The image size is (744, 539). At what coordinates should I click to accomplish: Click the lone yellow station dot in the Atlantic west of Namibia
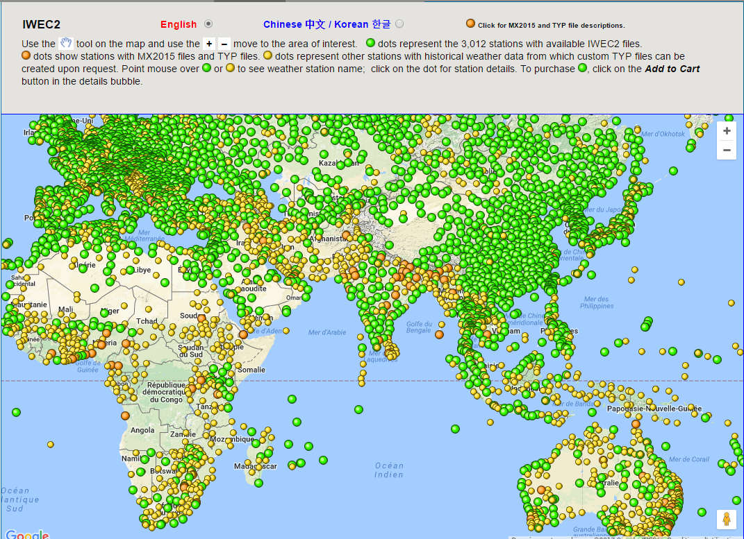click(51, 444)
